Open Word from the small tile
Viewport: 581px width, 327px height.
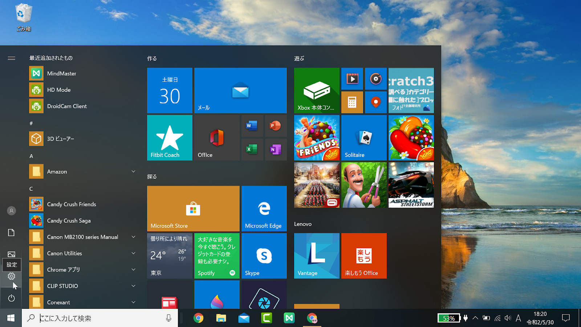point(252,126)
